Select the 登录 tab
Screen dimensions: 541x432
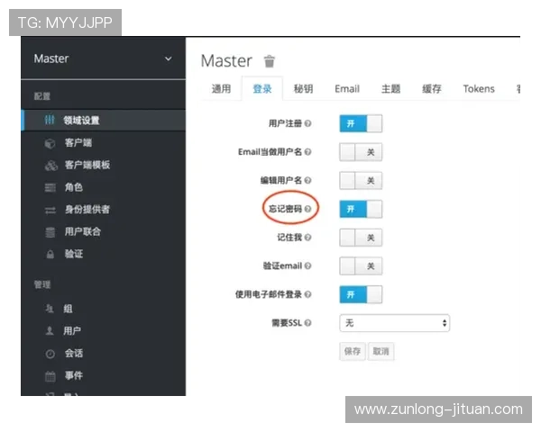(x=262, y=89)
